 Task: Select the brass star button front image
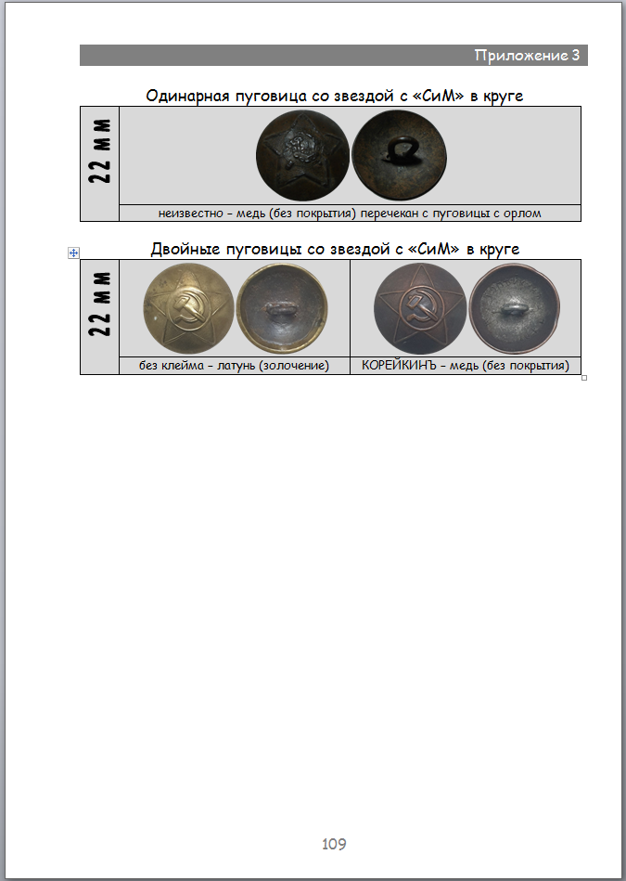188,308
